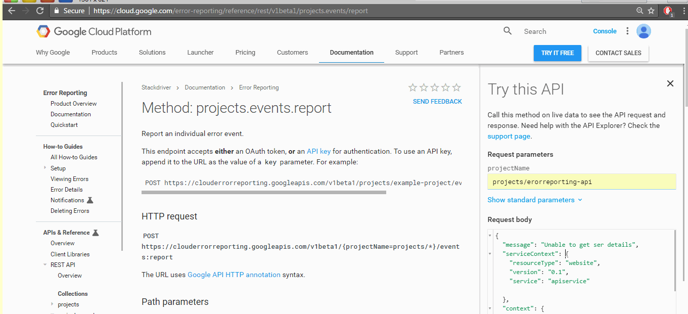This screenshot has height=314, width=688.
Task: Expand Show standard parameters
Action: pos(535,200)
